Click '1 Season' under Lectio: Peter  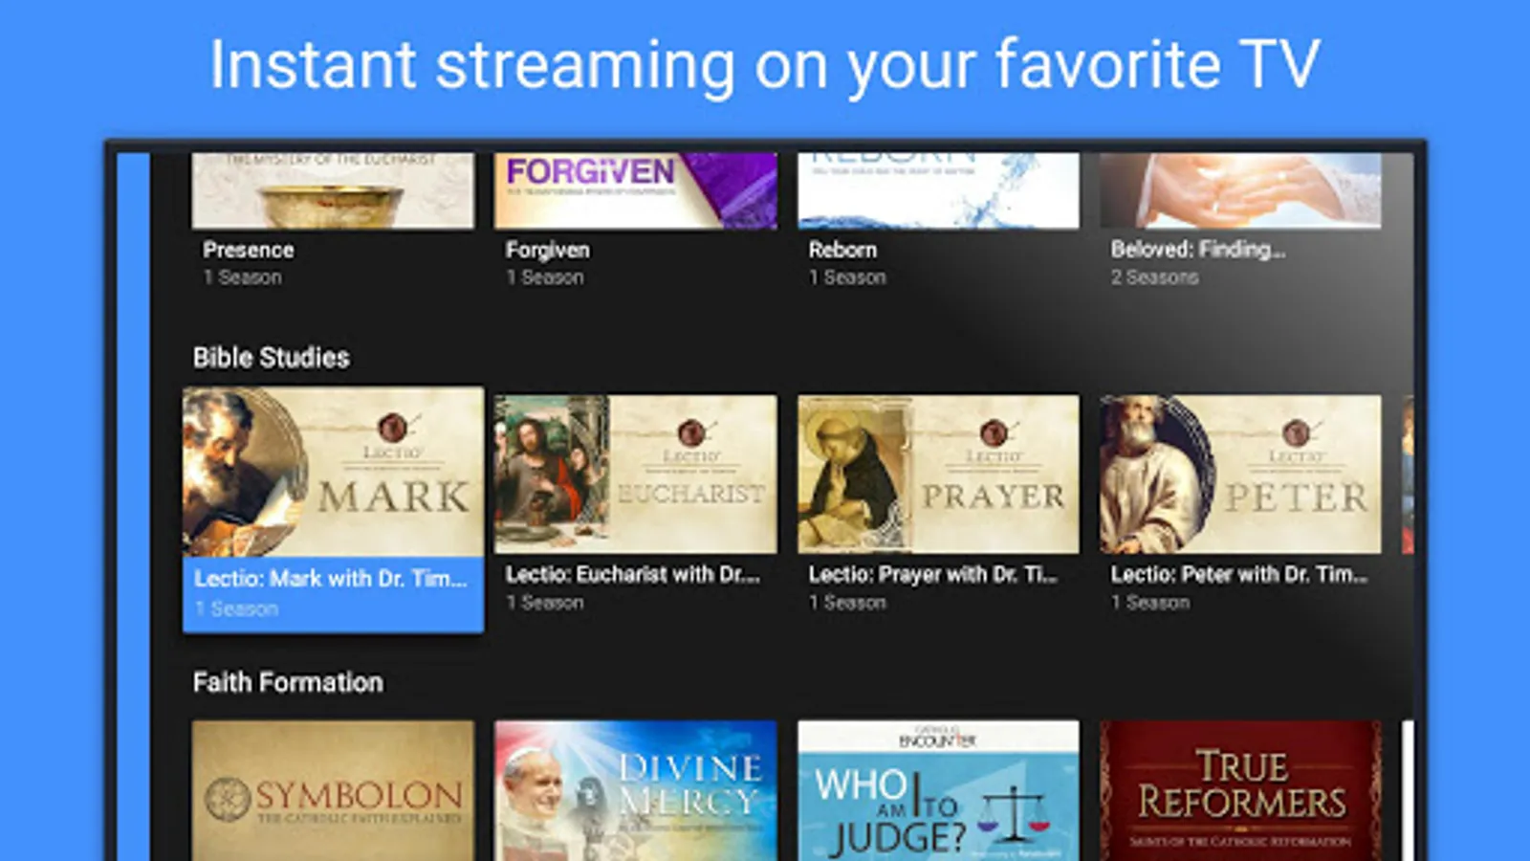pos(1150,603)
